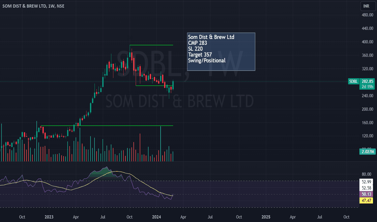Click the Swing/Positional line in the note
Viewport: 377px width, 222px height.
[x=207, y=61]
